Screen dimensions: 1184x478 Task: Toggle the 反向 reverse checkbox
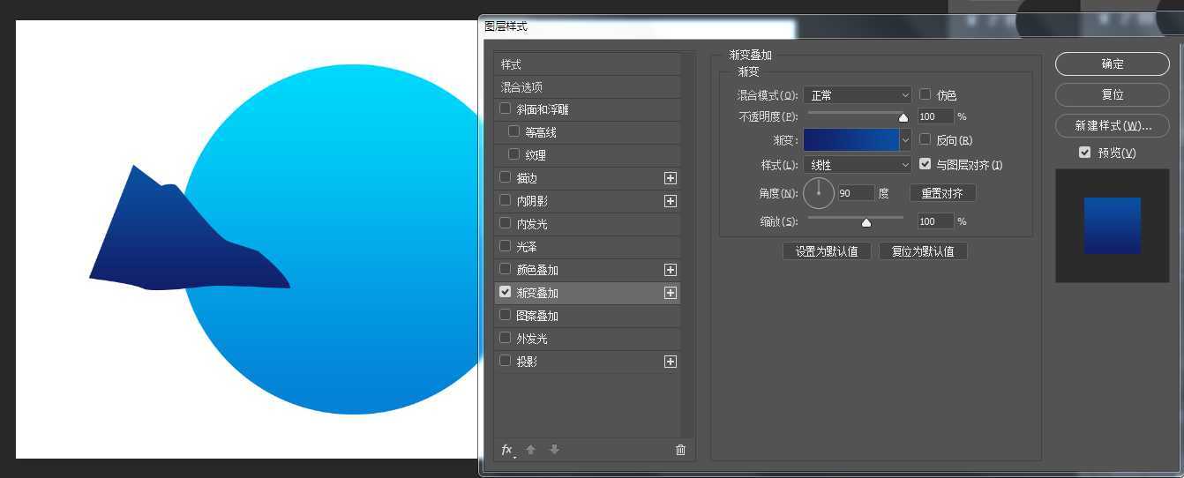coord(925,139)
